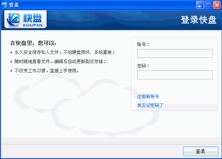Click the 登录快盘 header title
Screen dimensions: 222x159
coord(199,20)
